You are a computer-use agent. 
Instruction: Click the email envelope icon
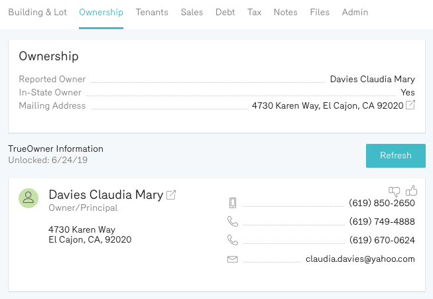[x=233, y=259]
